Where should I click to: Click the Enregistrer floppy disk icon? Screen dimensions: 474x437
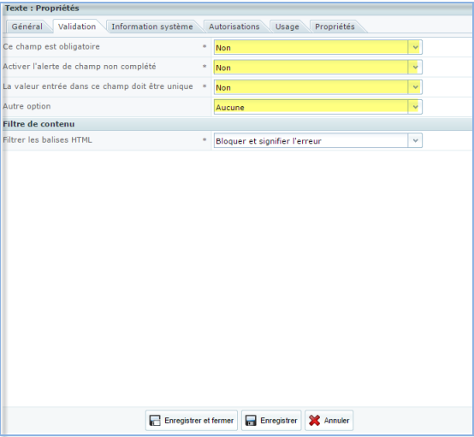pos(251,421)
